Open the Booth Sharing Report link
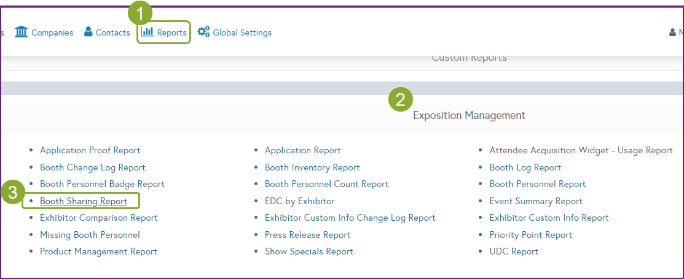Viewport: 684px width, 279px height. [84, 201]
